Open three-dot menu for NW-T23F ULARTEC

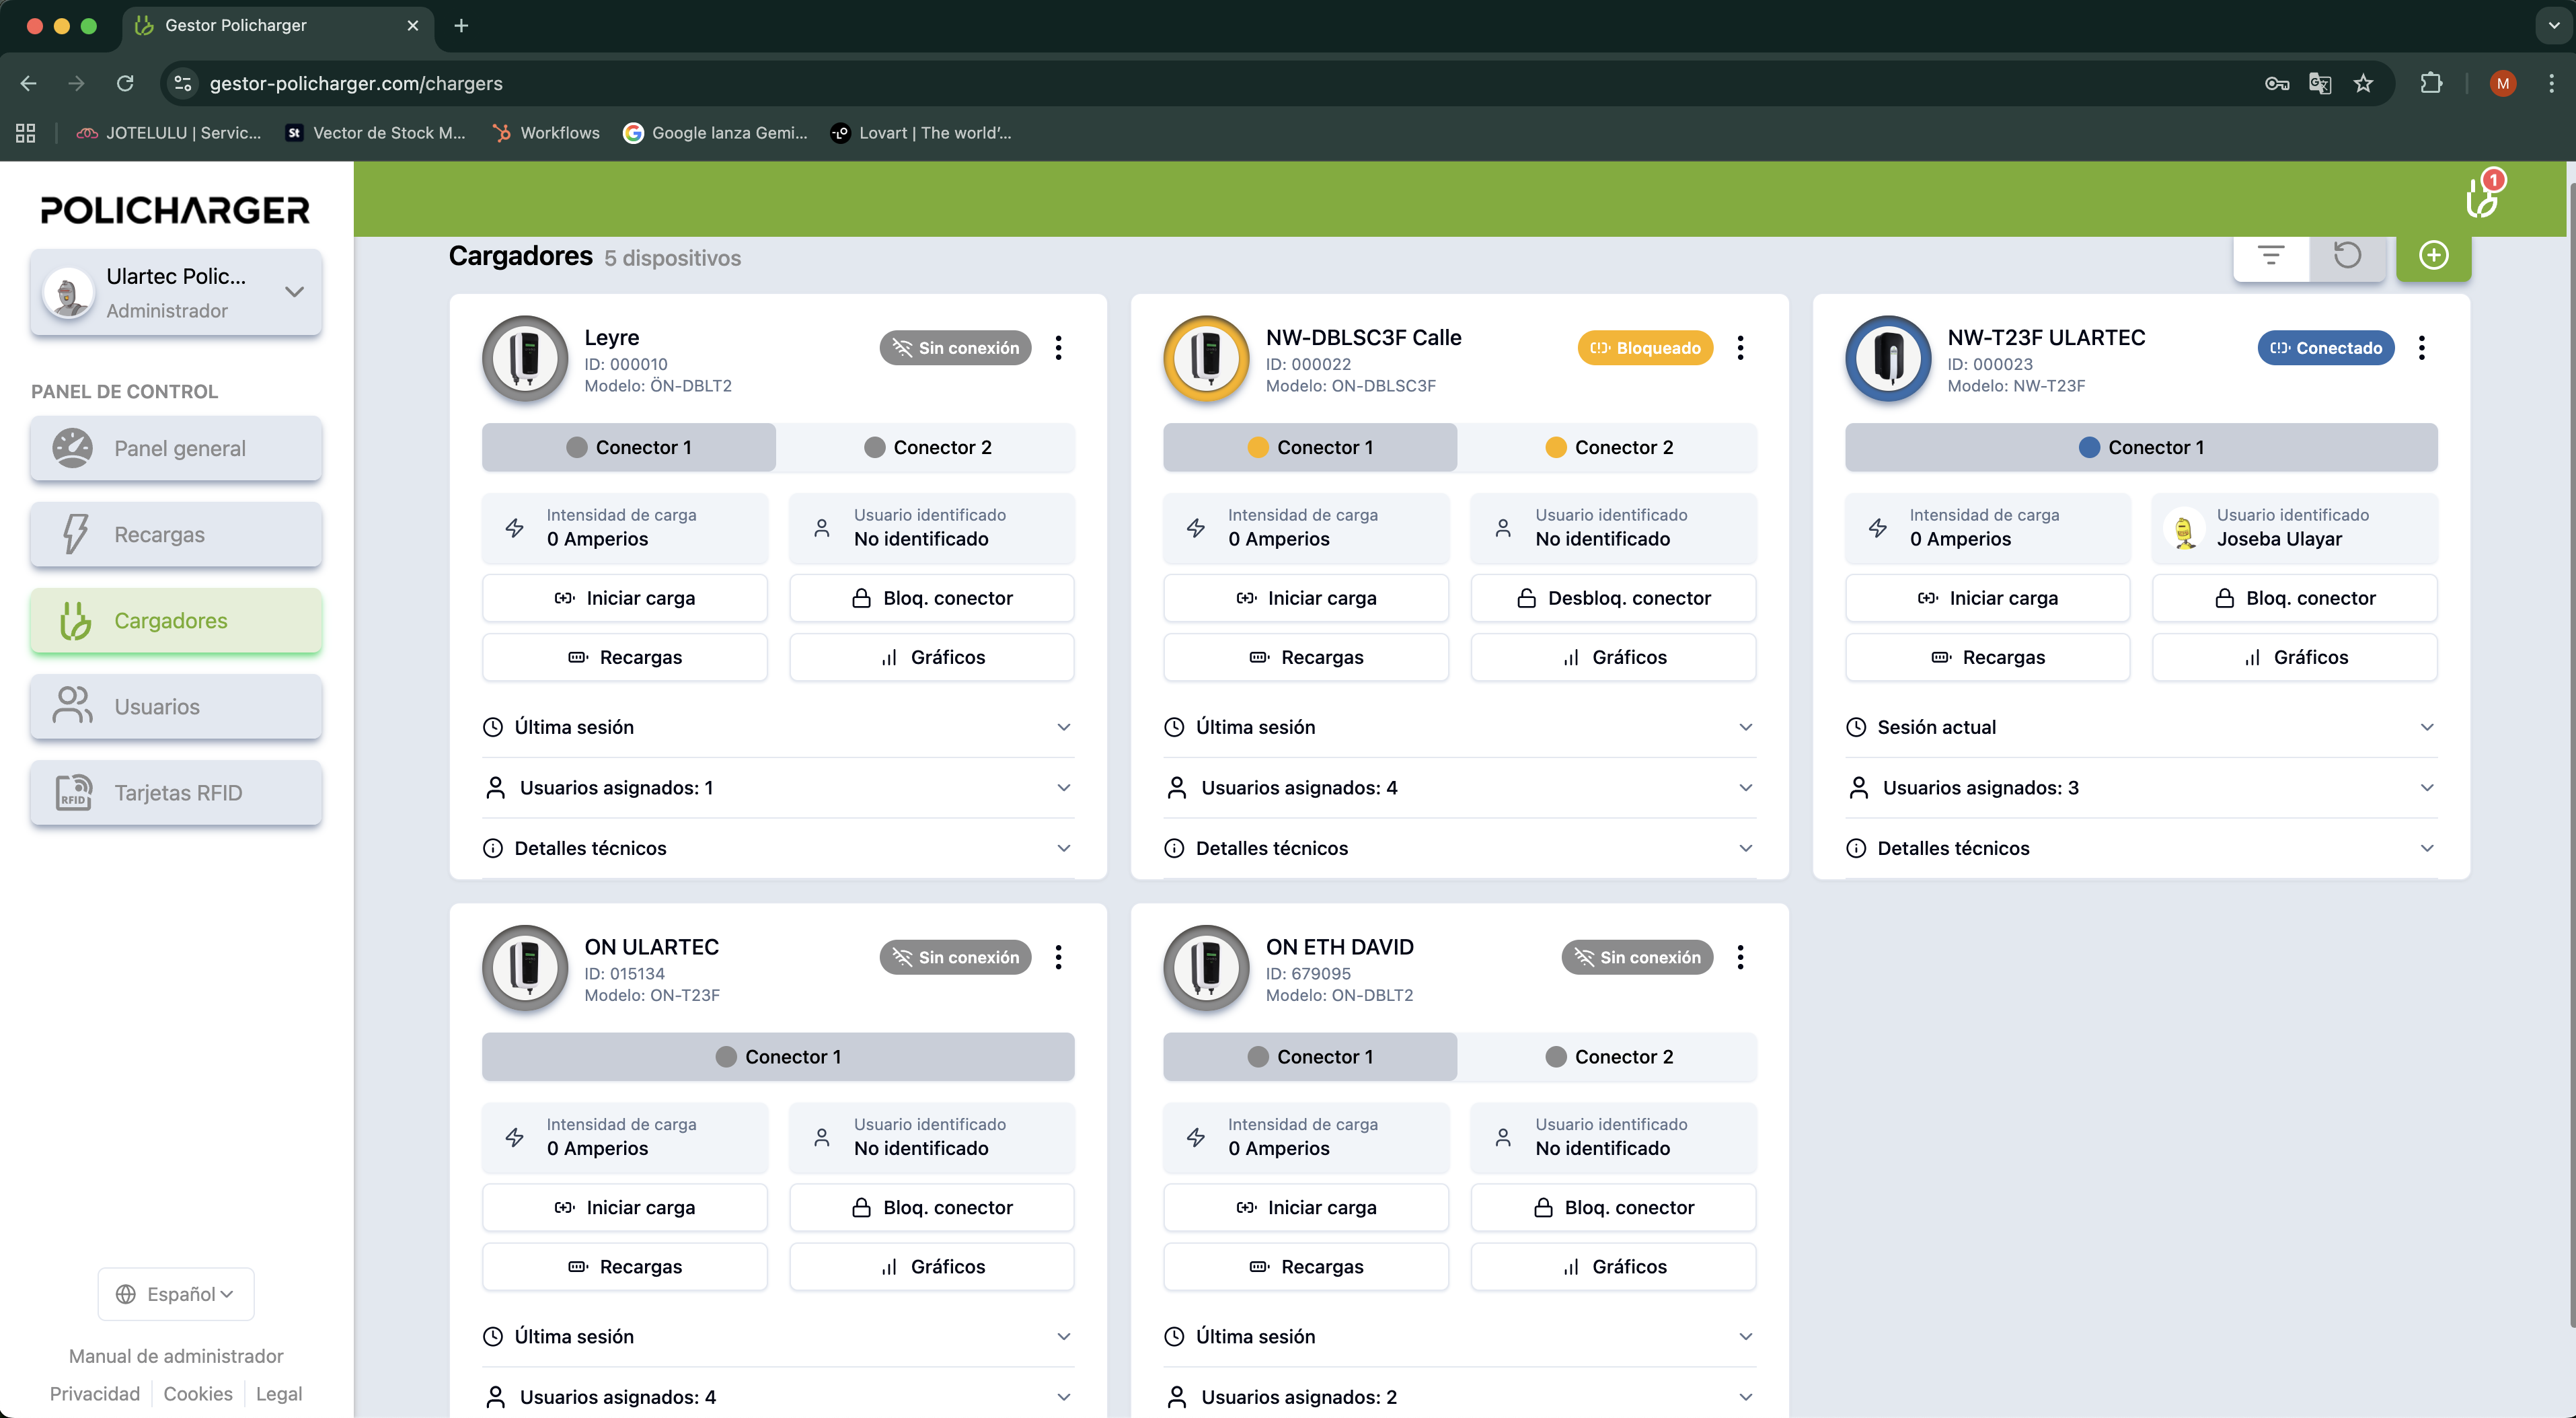pyautogui.click(x=2421, y=348)
